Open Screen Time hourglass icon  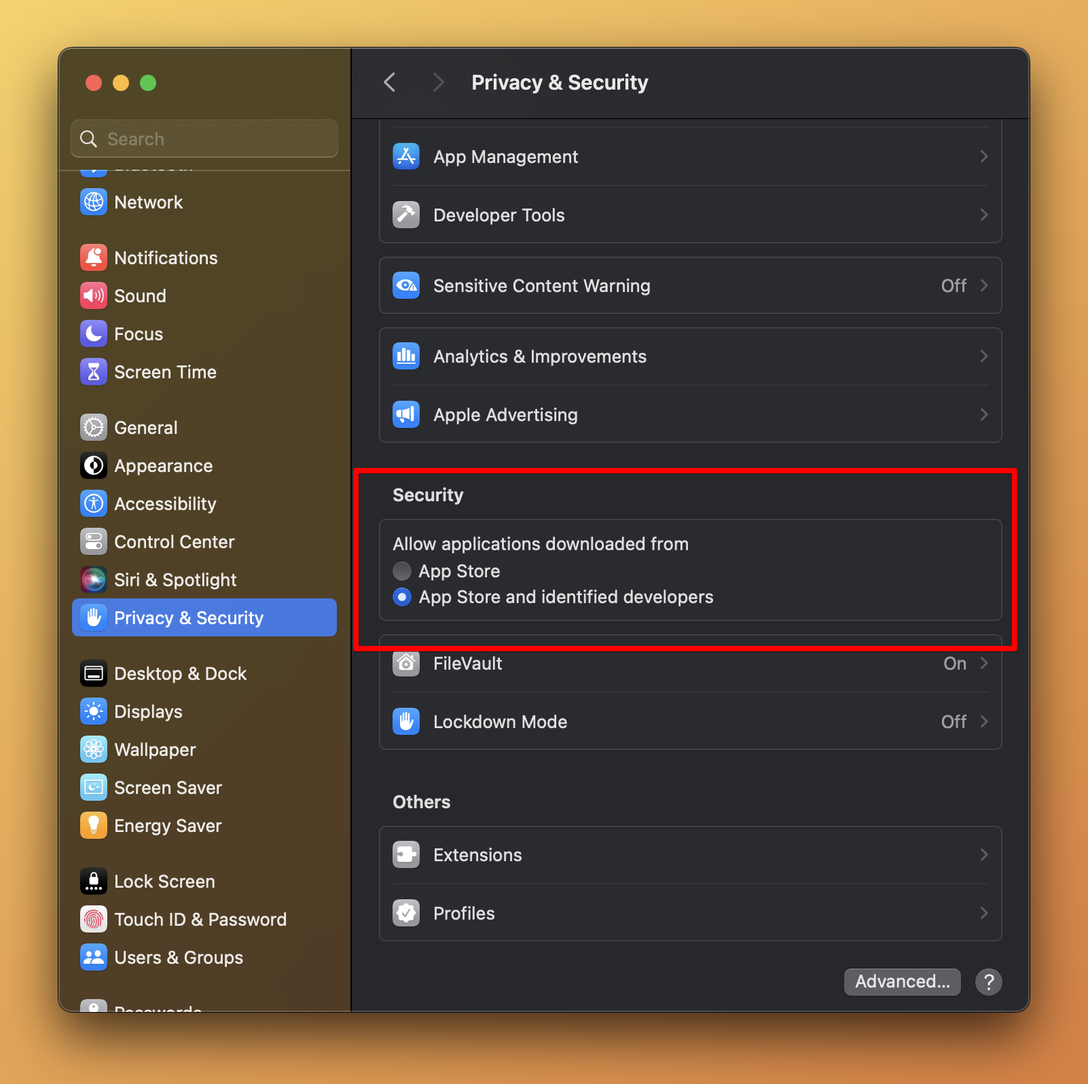tap(94, 372)
